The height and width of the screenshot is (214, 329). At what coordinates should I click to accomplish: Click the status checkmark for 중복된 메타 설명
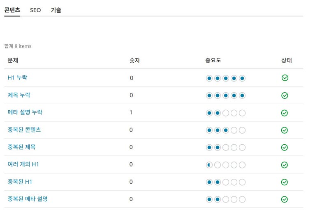(x=285, y=199)
